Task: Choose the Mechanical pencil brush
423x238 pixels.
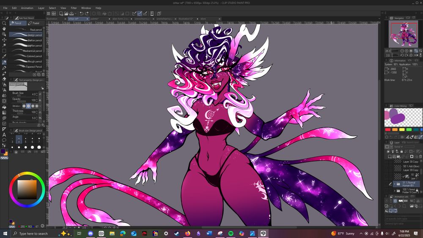Action: coord(26,51)
